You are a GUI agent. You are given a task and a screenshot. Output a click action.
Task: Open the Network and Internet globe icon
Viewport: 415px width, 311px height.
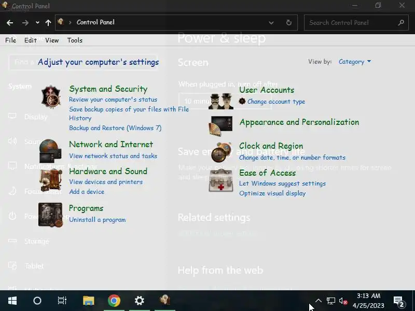pyautogui.click(x=50, y=151)
